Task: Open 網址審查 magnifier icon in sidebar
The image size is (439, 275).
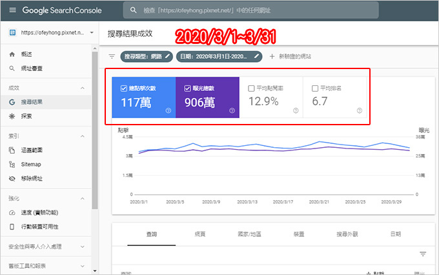Action: (12, 68)
